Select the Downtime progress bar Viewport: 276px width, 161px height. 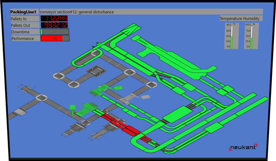55,32
